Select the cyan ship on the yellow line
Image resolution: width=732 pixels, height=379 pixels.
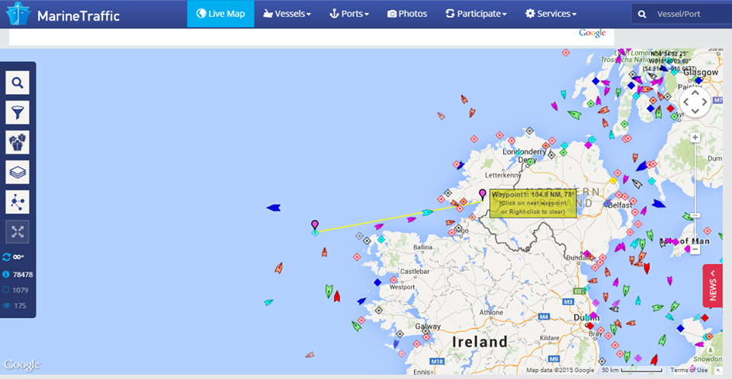click(x=428, y=212)
